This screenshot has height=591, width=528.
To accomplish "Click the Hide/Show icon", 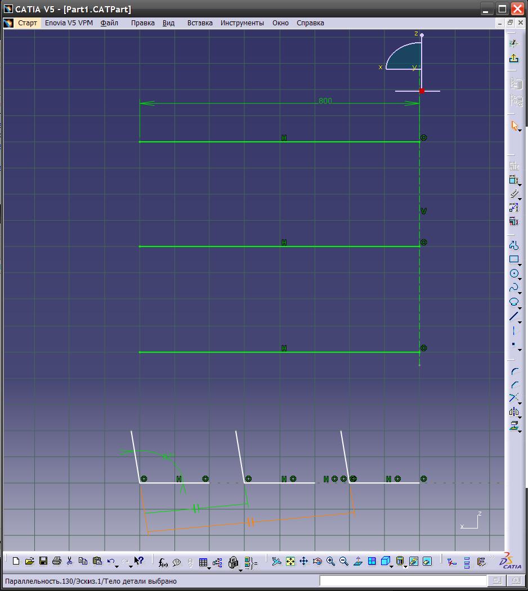I will pyautogui.click(x=413, y=562).
